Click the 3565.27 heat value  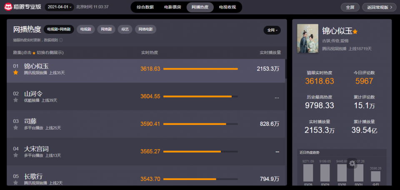click(x=150, y=152)
